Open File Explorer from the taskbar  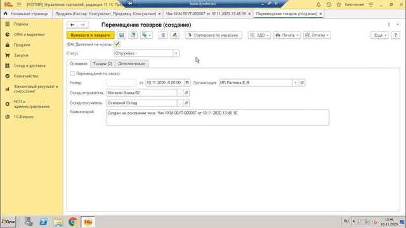coord(58,222)
